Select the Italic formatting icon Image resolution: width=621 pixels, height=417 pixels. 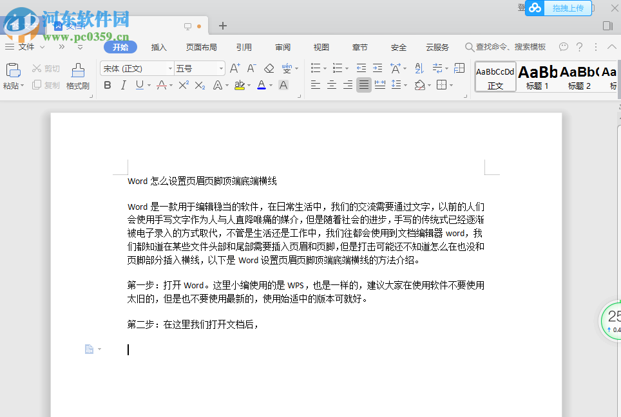tap(123, 84)
